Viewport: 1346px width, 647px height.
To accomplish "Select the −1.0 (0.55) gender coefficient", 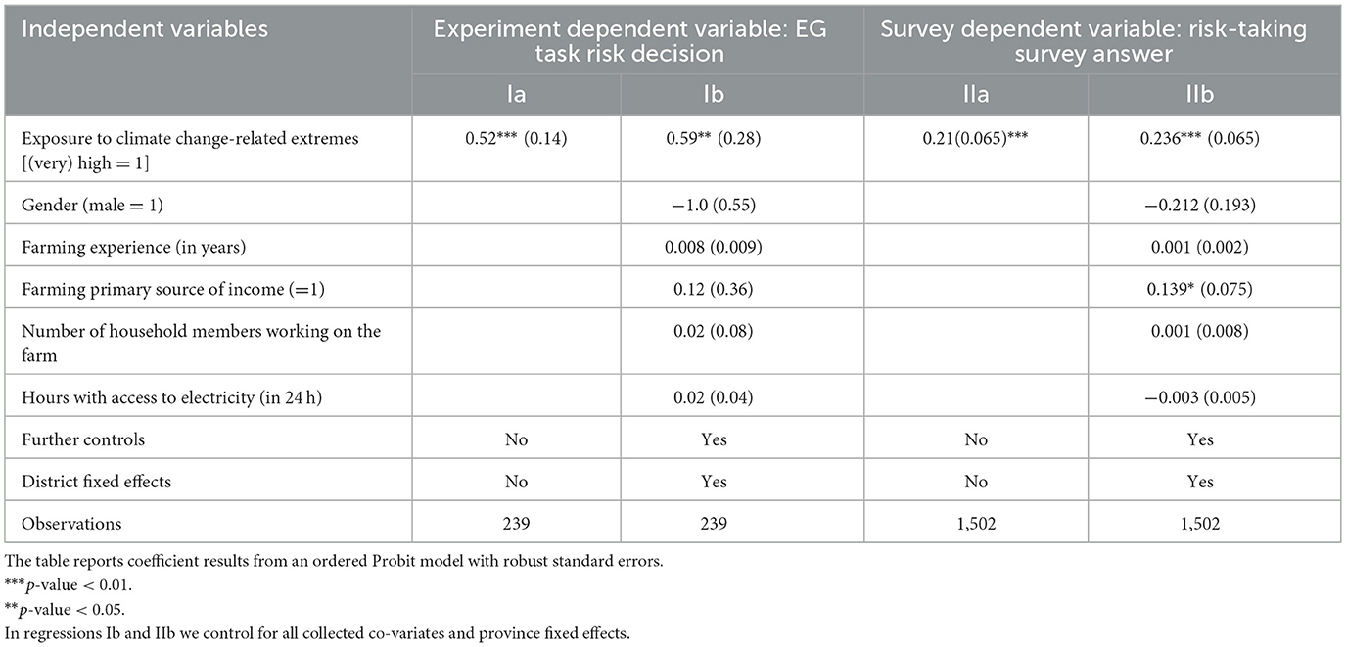I will (714, 207).
